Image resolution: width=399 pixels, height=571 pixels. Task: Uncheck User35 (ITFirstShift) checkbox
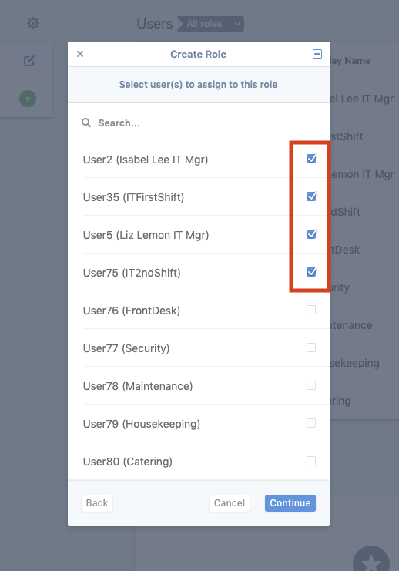311,196
